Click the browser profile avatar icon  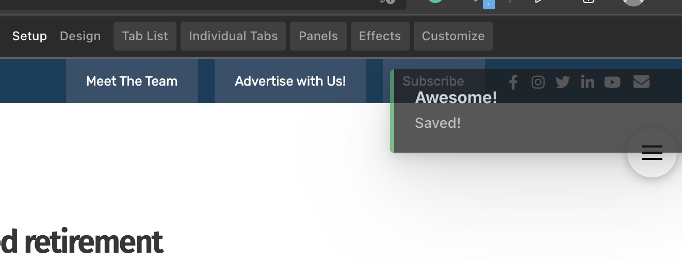[634, 2]
